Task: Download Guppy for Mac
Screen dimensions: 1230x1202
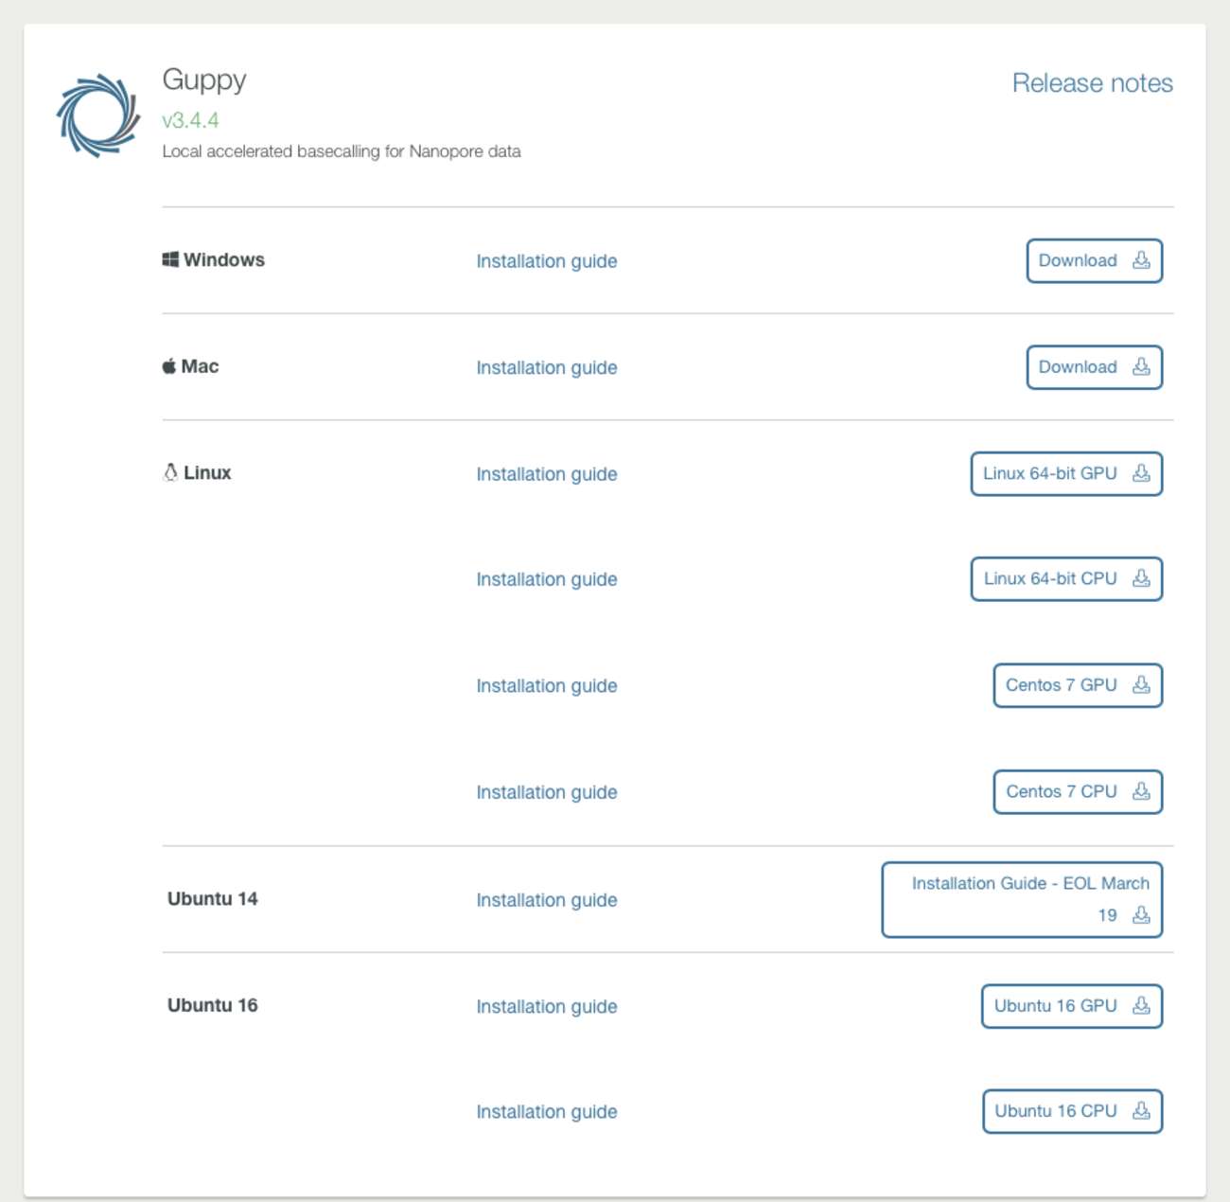Action: point(1095,367)
